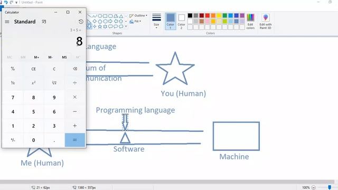The width and height of the screenshot is (338, 190).
Task: Click CE to clear entry
Action: click(33, 69)
